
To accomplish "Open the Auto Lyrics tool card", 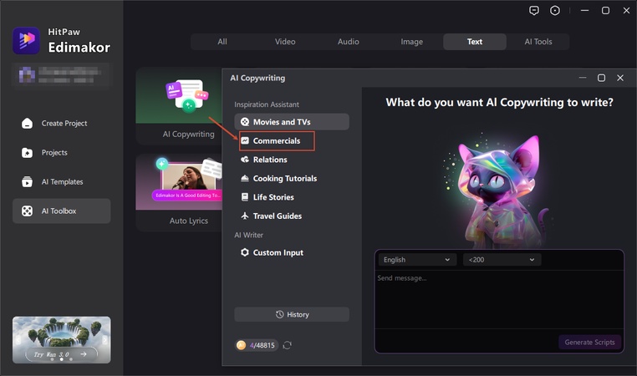I will [x=179, y=192].
